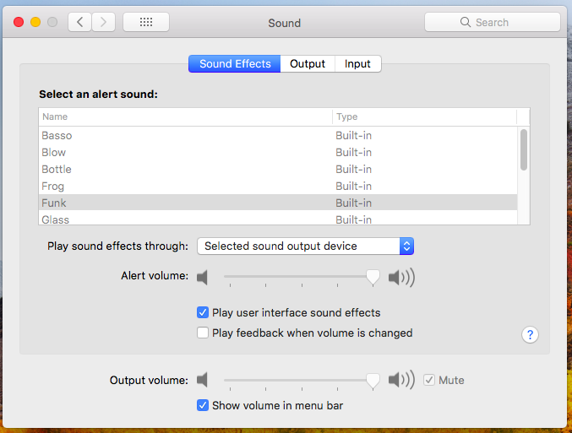Click the output volume low speaker icon
This screenshot has height=433, width=572.
[202, 381]
